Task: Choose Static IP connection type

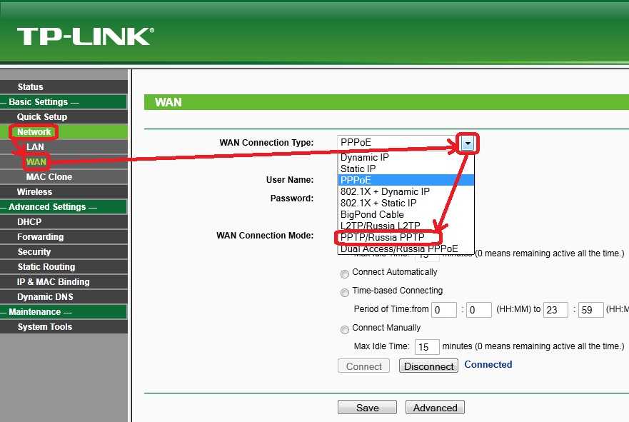Action: coord(406,169)
